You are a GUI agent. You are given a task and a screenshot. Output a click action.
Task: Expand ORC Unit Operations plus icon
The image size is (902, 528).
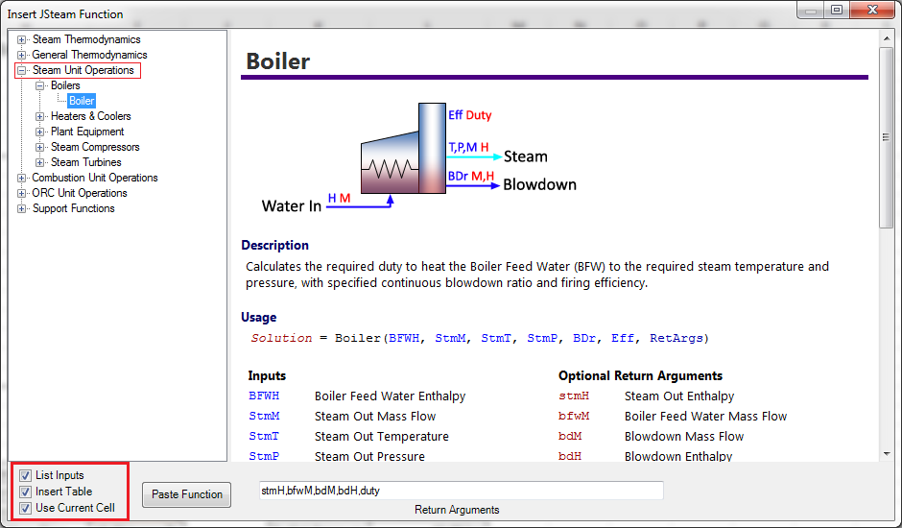[21, 194]
